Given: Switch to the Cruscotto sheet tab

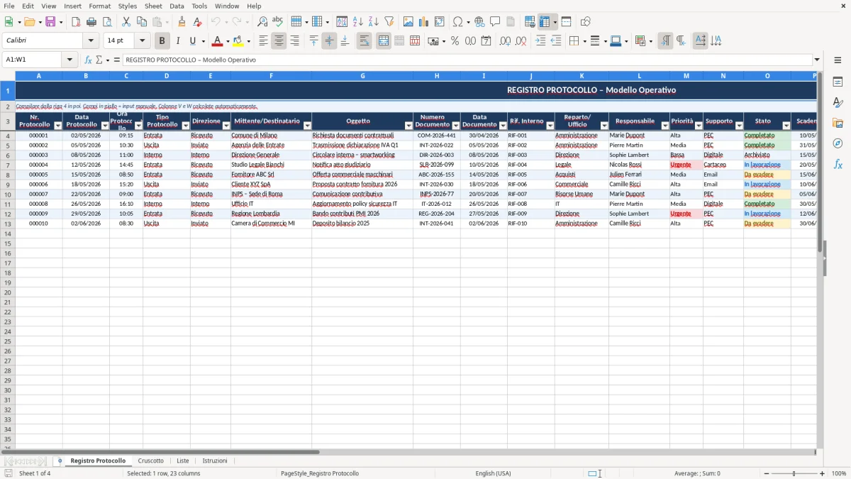Looking at the screenshot, I should (151, 461).
